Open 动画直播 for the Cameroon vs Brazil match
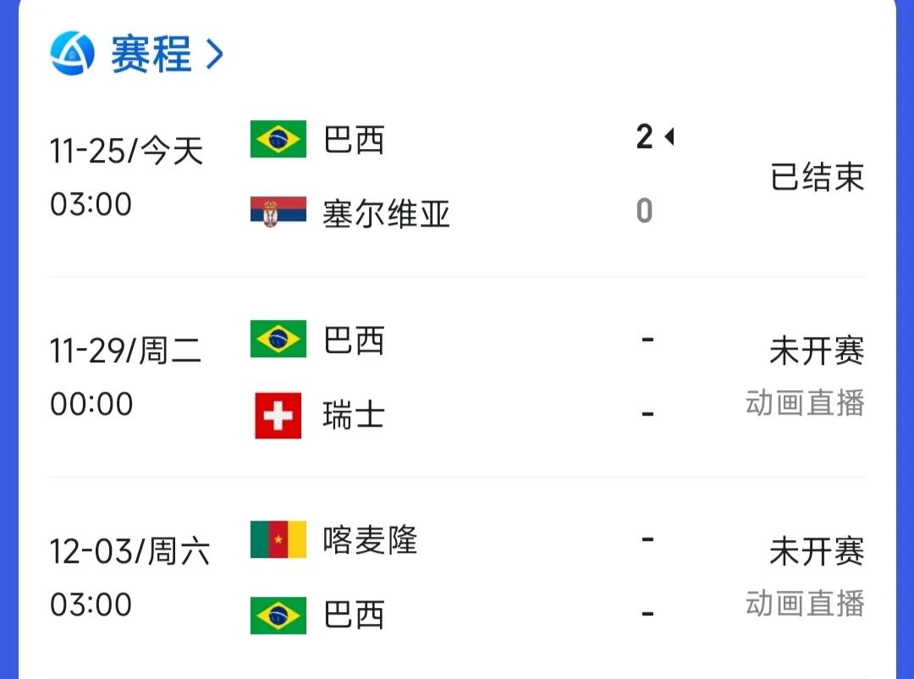Viewport: 914px width, 679px height. pyautogui.click(x=805, y=603)
